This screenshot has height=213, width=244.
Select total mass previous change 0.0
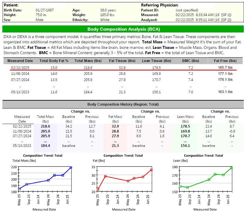[x=92, y=131]
